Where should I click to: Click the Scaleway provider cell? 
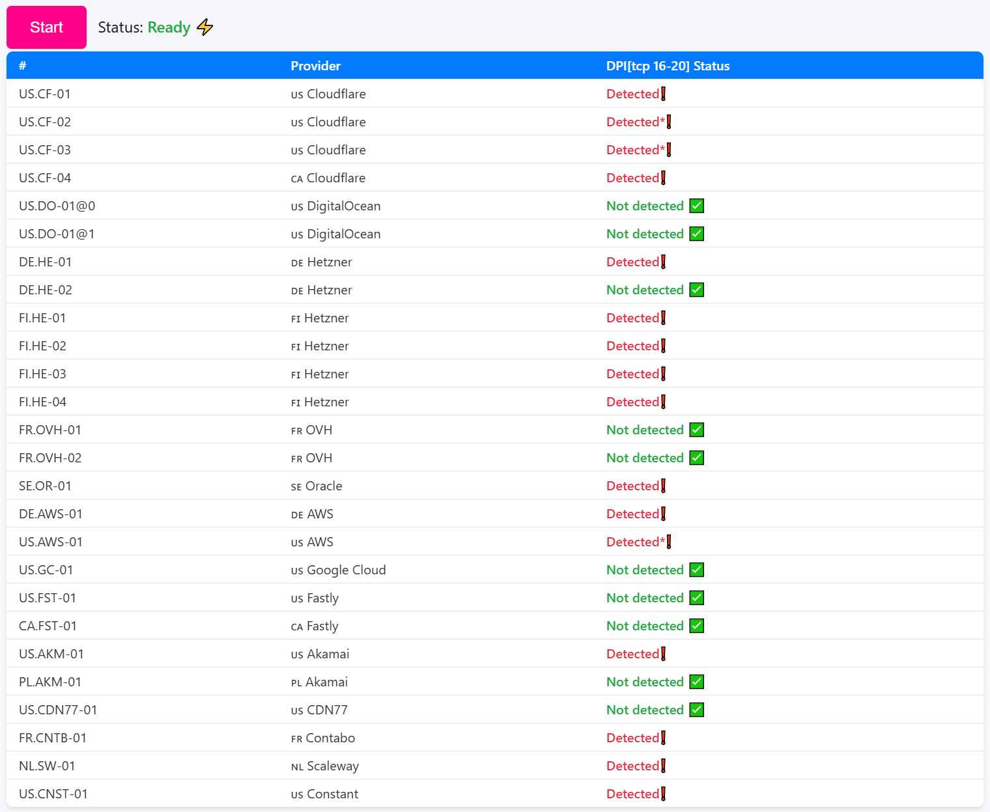click(325, 766)
